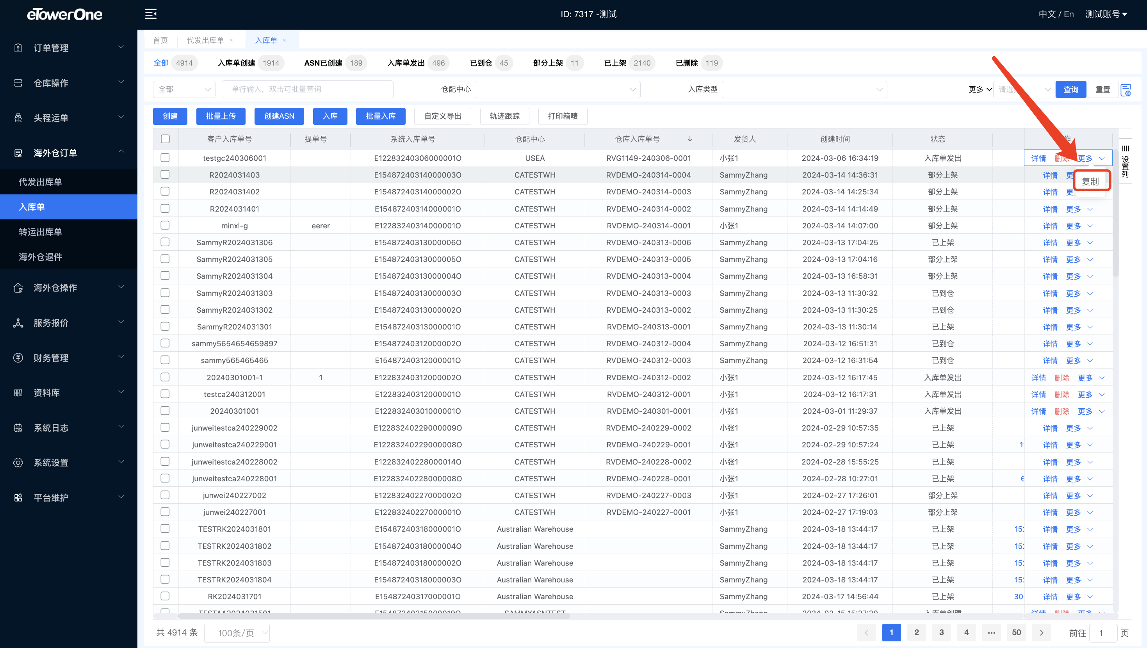Click the 查询 search button
This screenshot has height=648, width=1147.
pos(1070,89)
